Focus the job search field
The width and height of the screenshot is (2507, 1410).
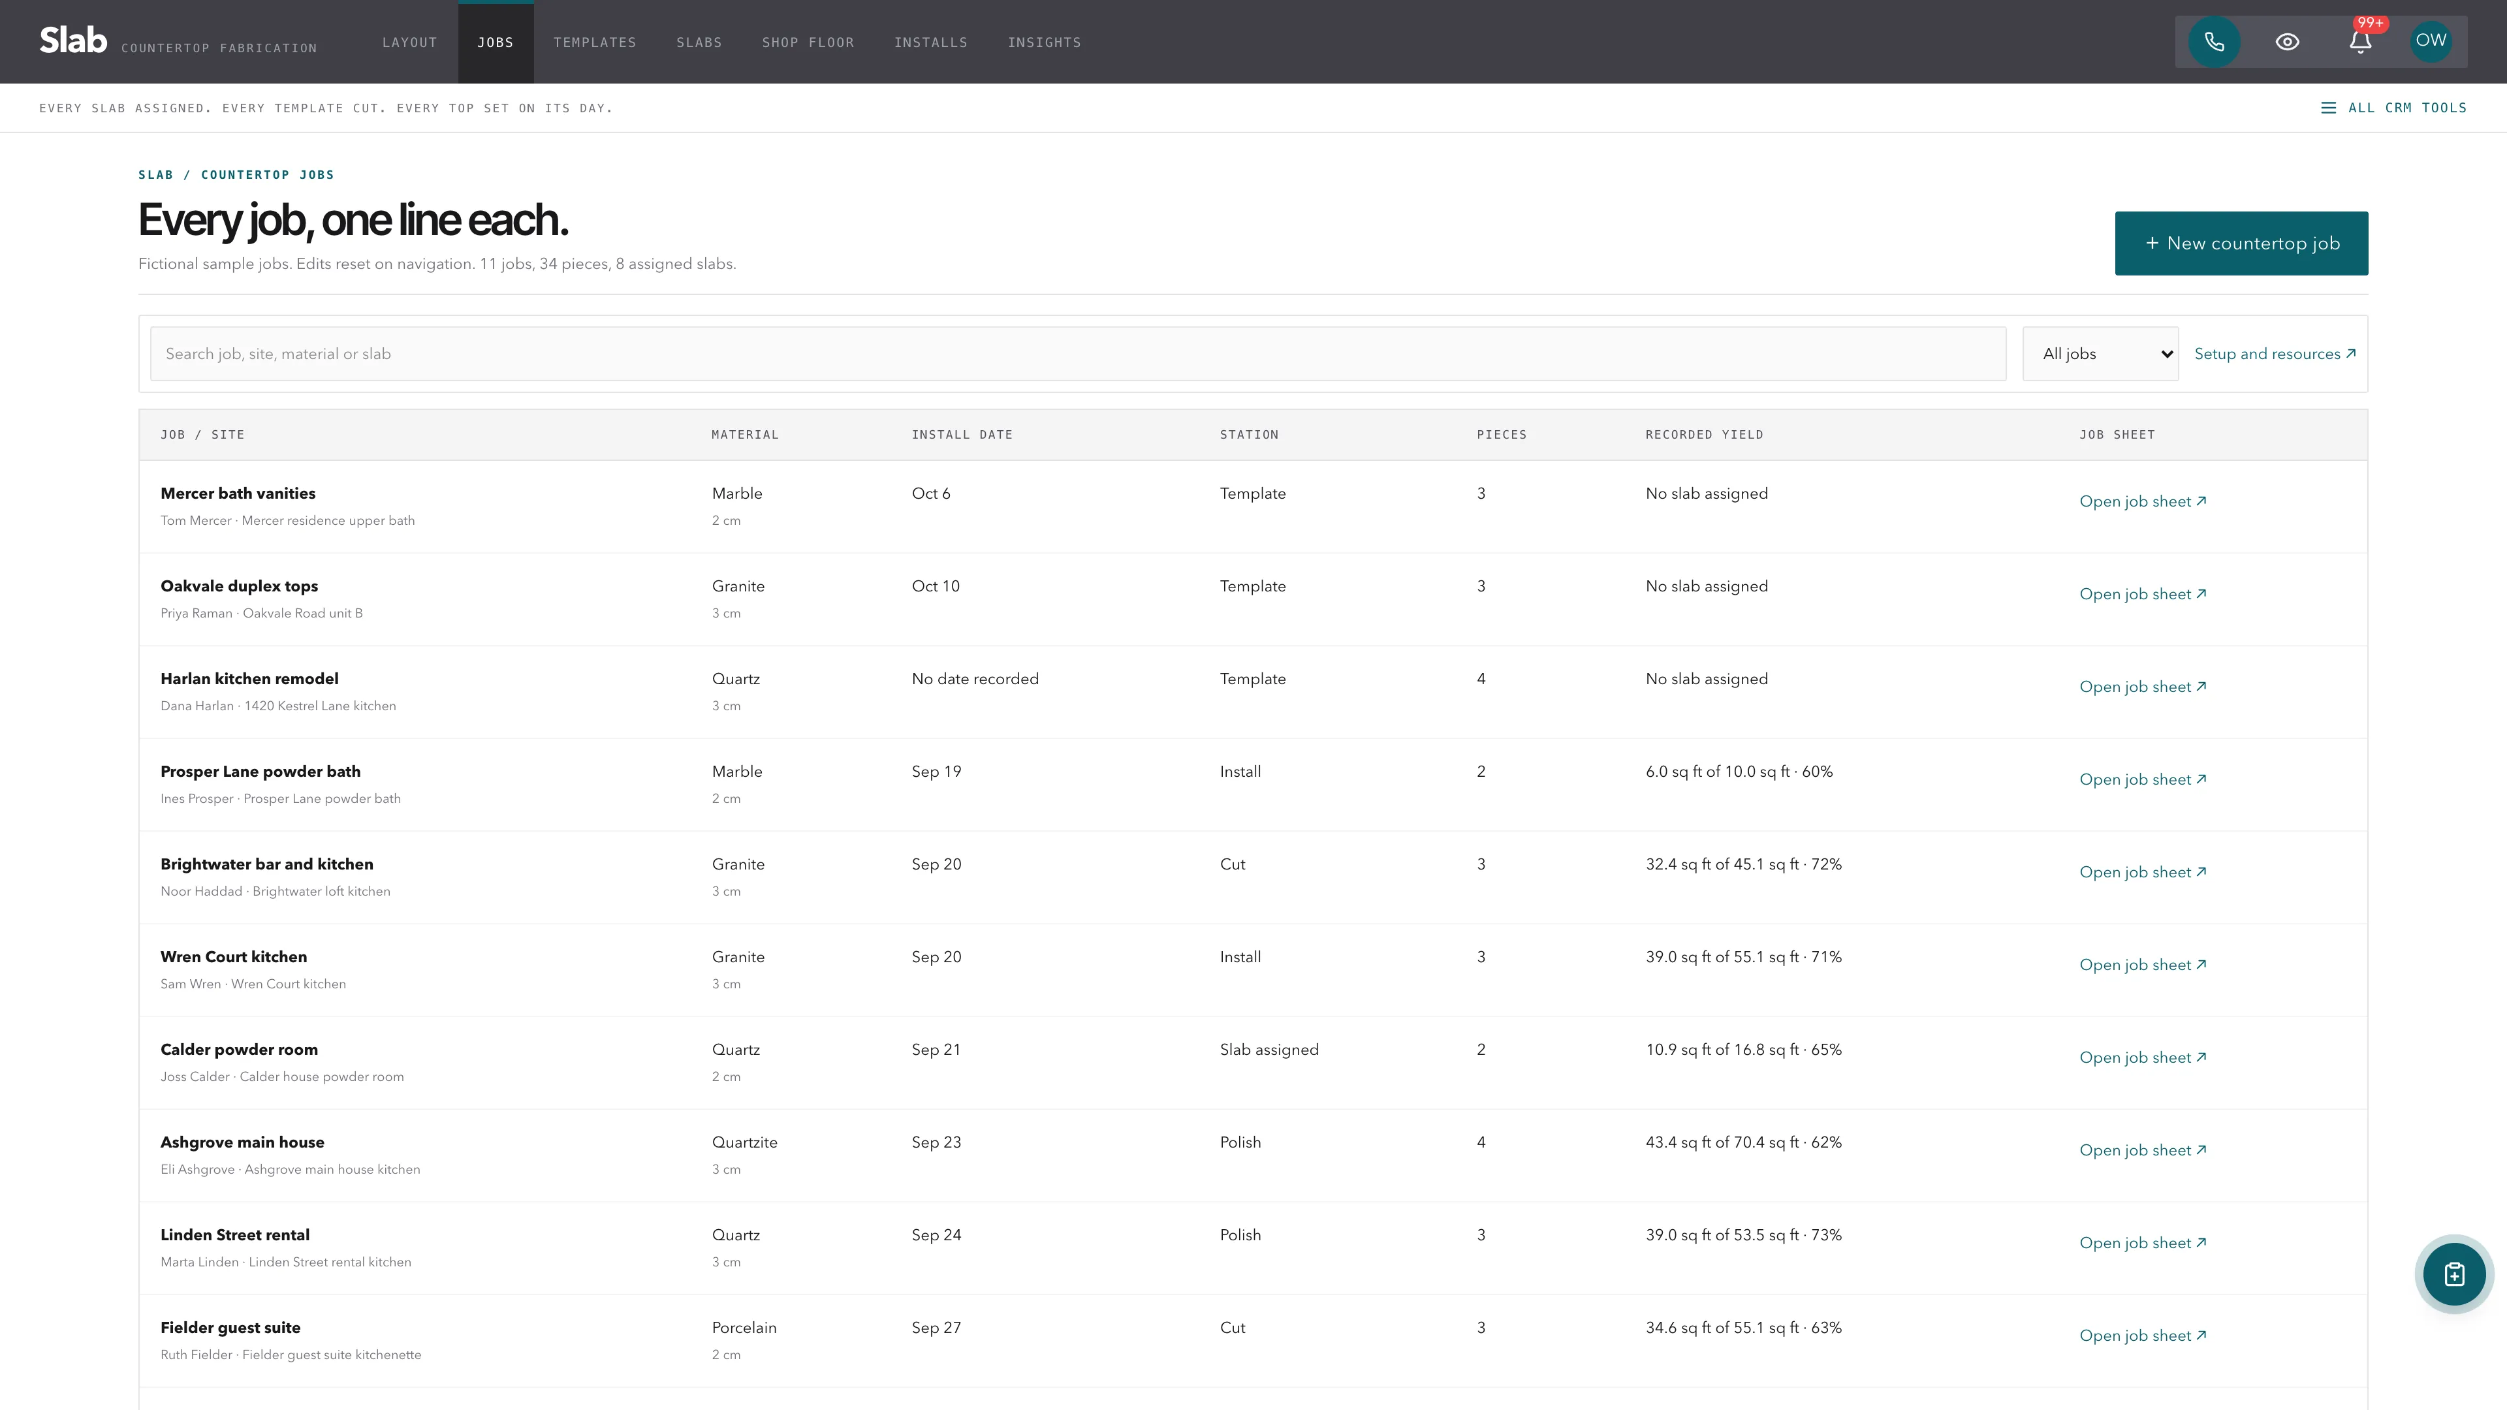coord(1077,354)
